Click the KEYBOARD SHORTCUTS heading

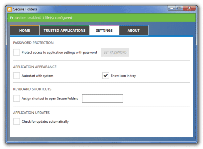click(x=32, y=89)
